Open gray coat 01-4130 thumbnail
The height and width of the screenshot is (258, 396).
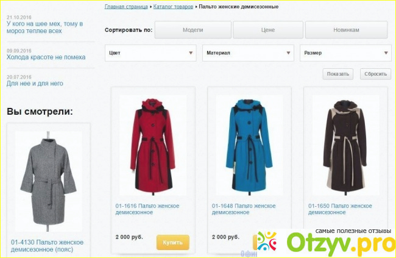[x=48, y=181]
